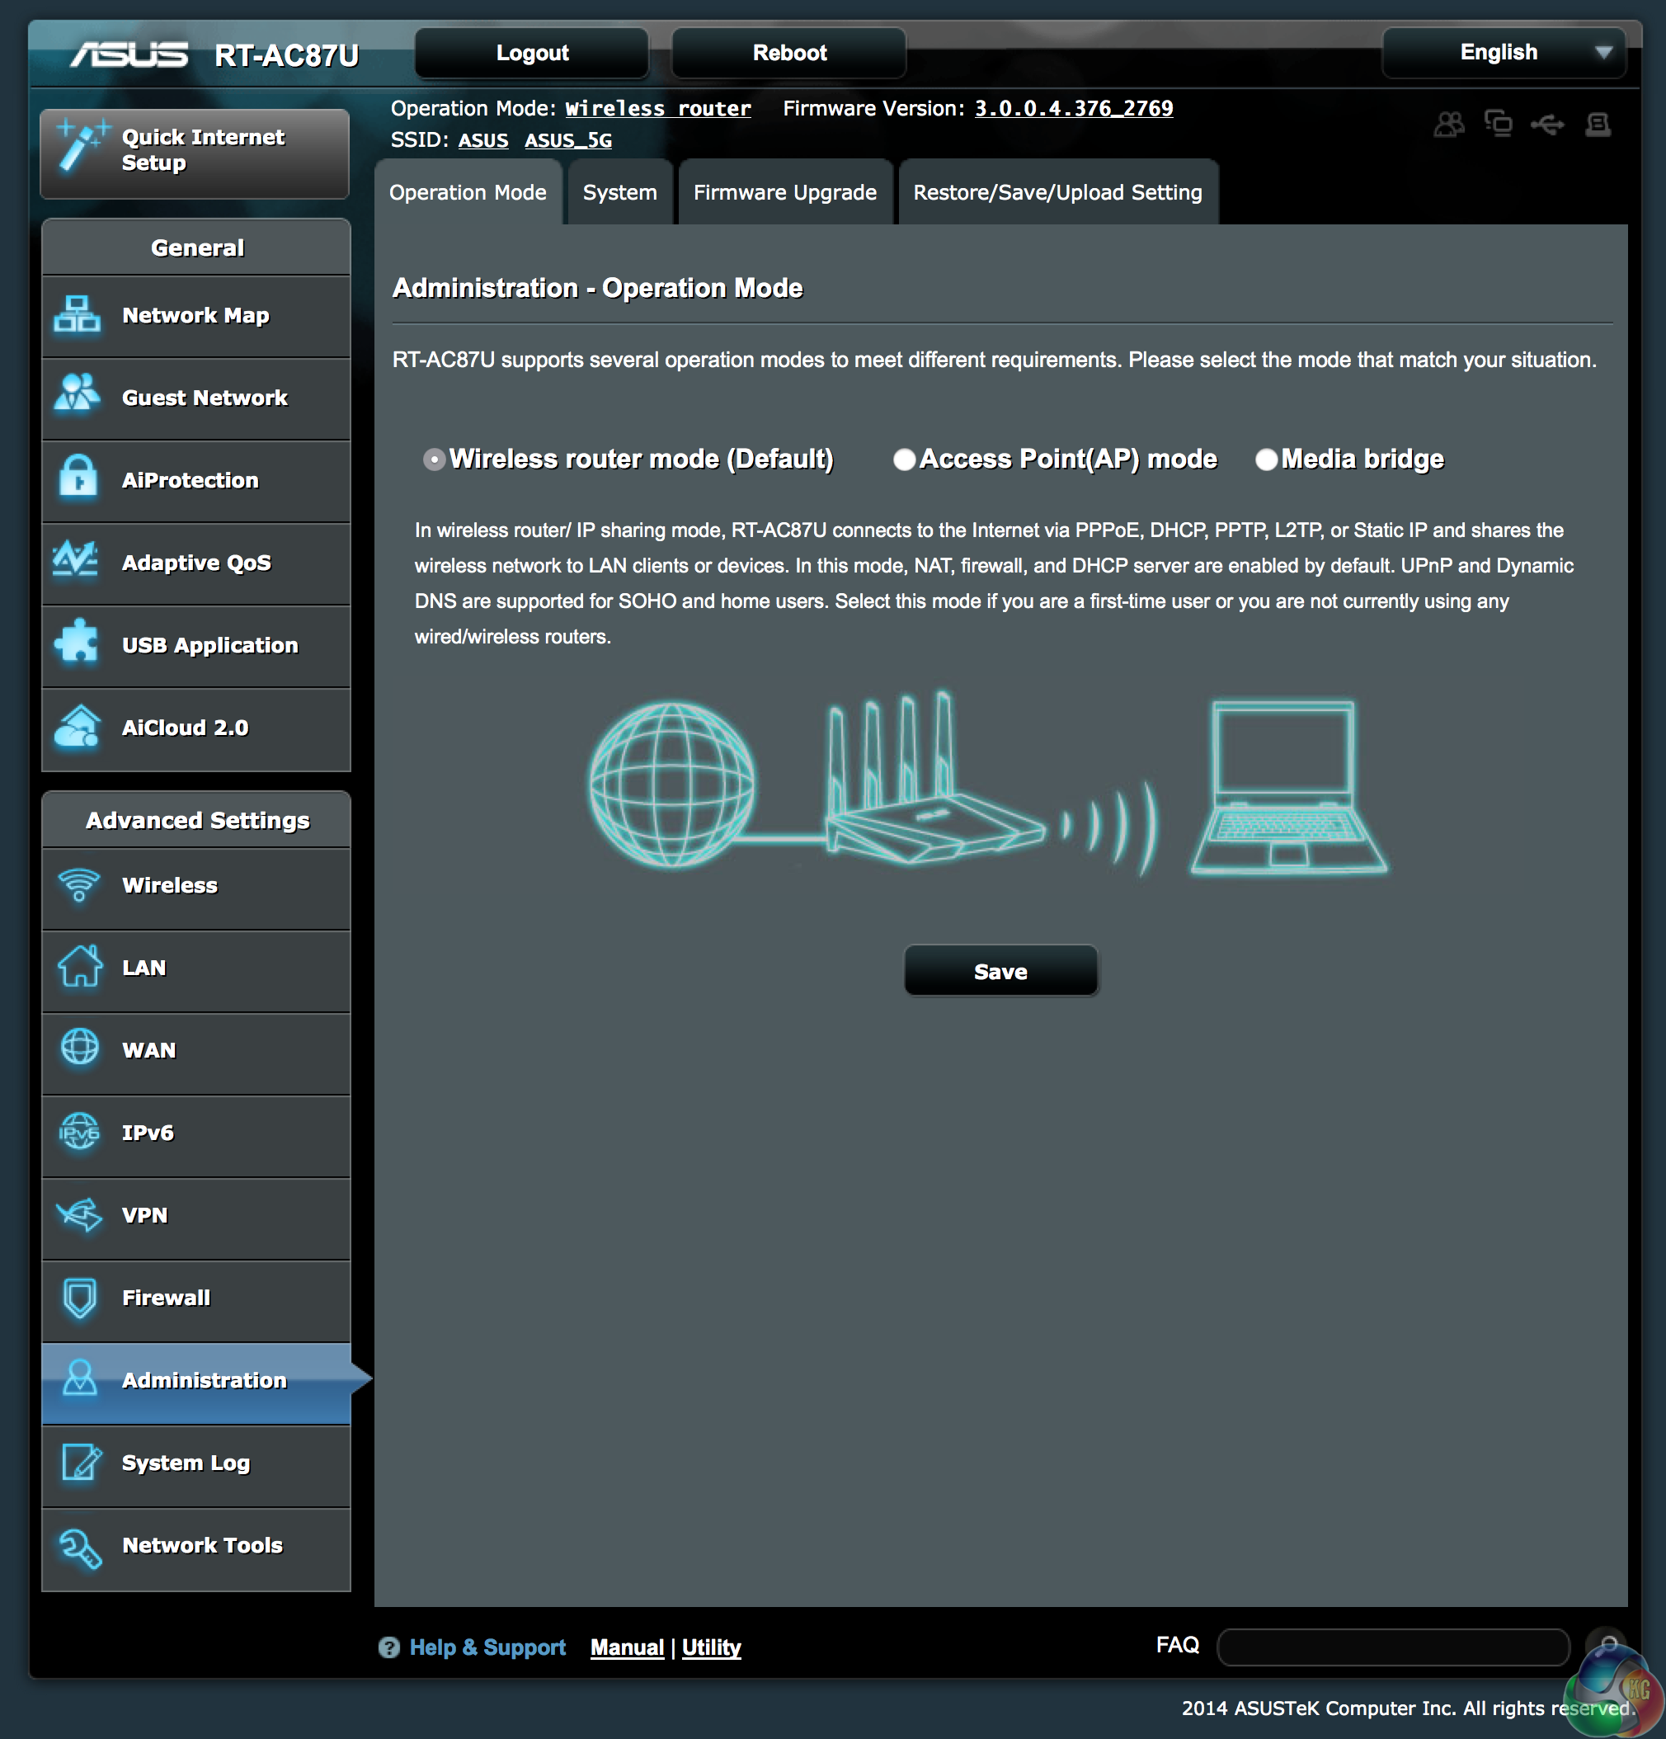Click into the FAQ search field
The width and height of the screenshot is (1666, 1739).
1393,1647
